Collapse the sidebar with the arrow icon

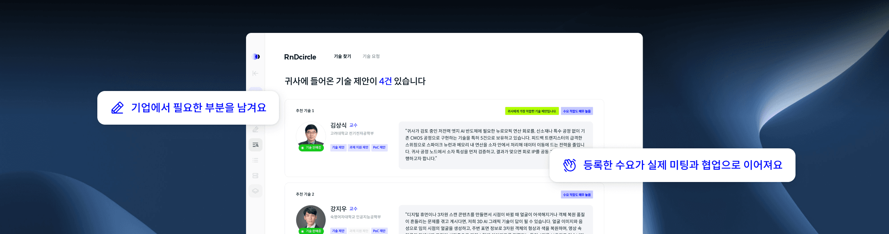click(256, 73)
